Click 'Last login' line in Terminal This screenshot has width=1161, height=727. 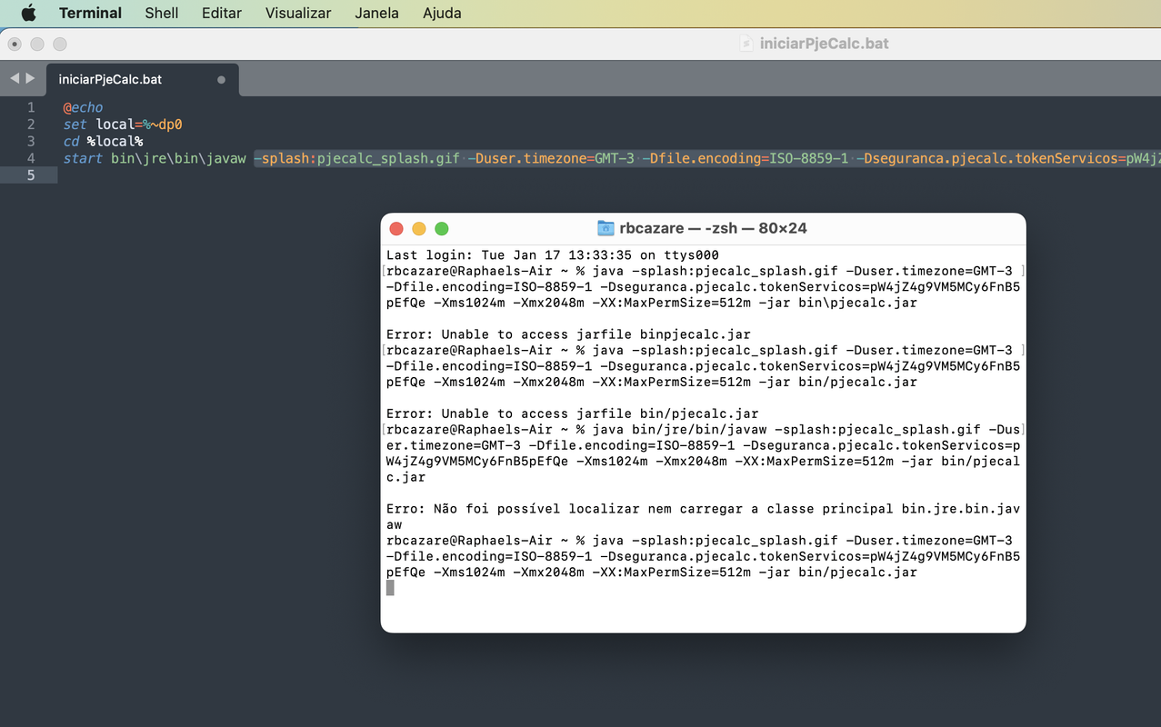click(553, 255)
